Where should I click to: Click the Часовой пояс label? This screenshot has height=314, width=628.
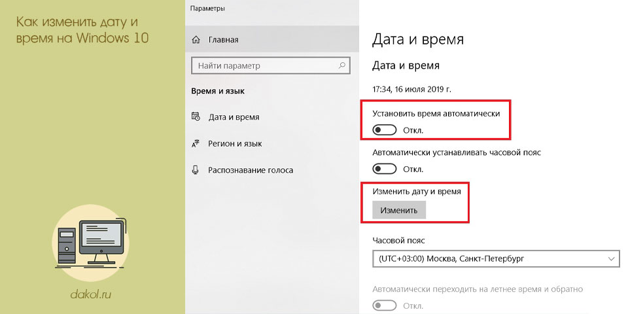coord(398,240)
